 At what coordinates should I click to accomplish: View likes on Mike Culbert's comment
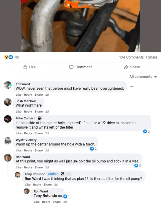147,131
